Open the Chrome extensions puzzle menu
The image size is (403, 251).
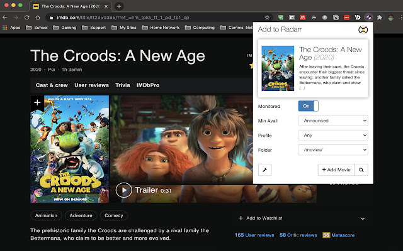coord(379,18)
